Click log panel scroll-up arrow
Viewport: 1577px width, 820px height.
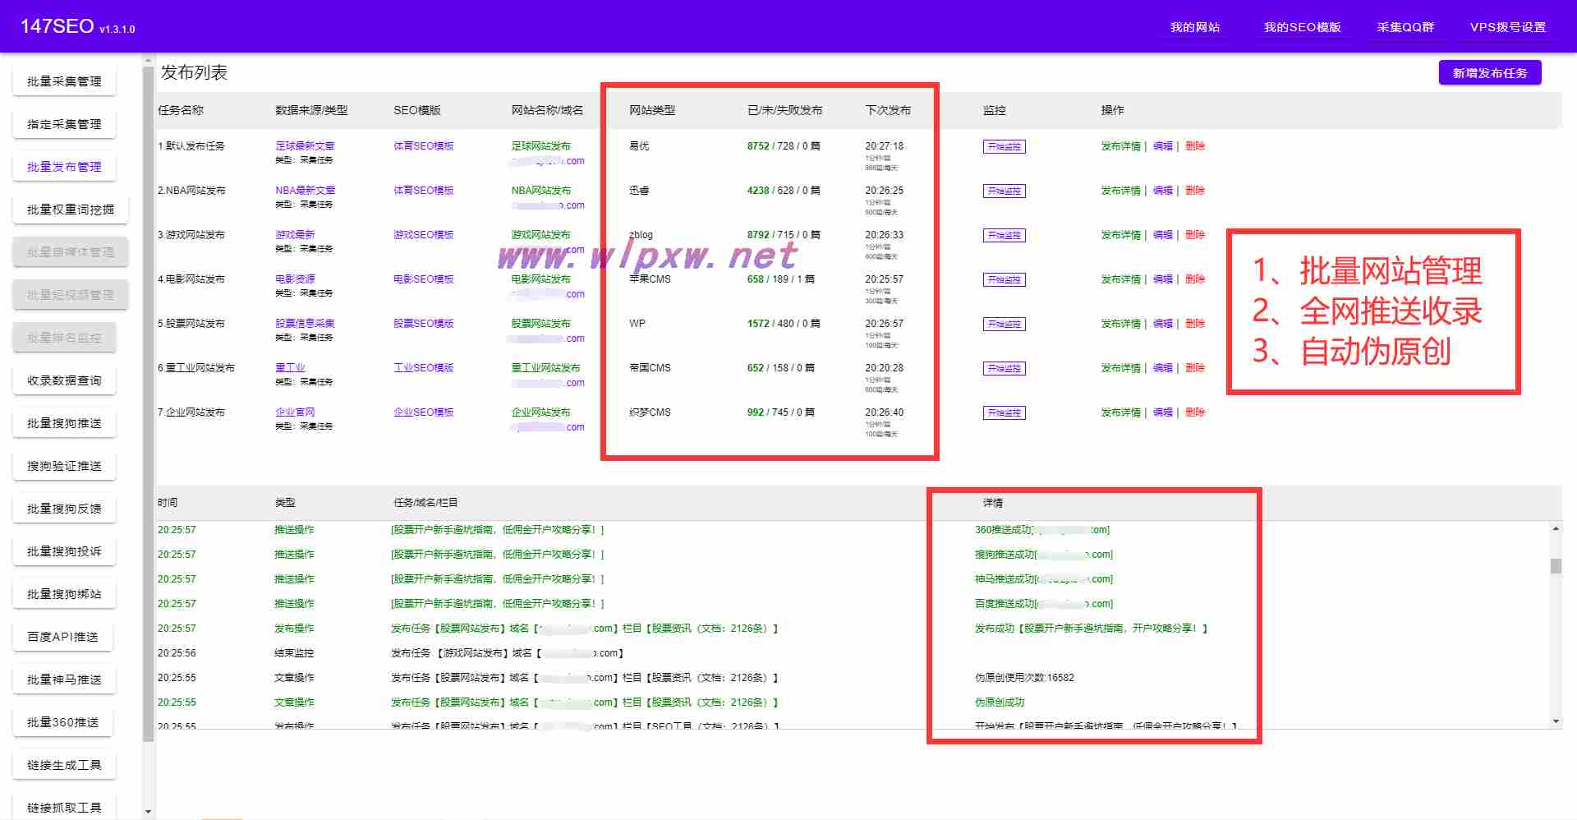coord(1556,528)
